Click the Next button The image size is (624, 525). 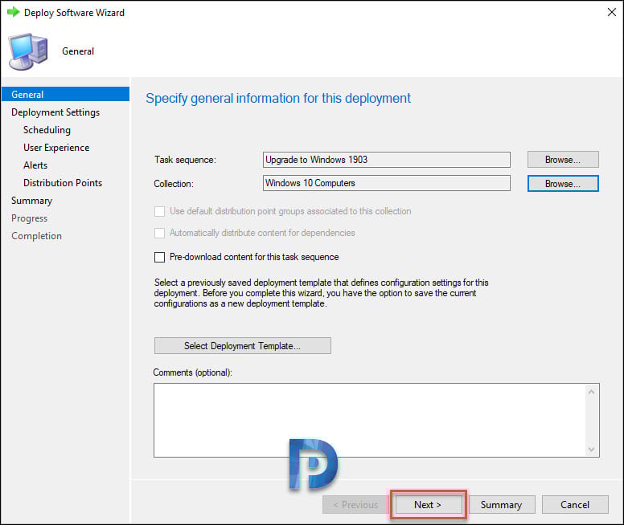pyautogui.click(x=428, y=505)
